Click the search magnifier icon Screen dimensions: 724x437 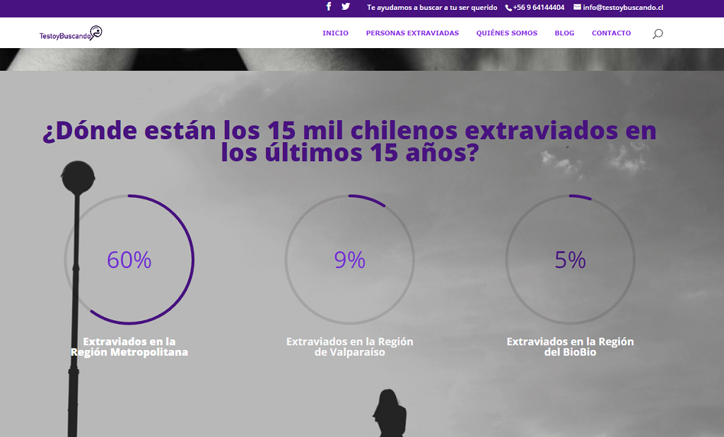[x=658, y=33]
